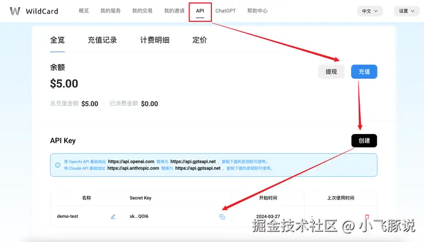424x242 pixels.
Task: Open 我的服务 in the top navigation
Action: (110, 11)
